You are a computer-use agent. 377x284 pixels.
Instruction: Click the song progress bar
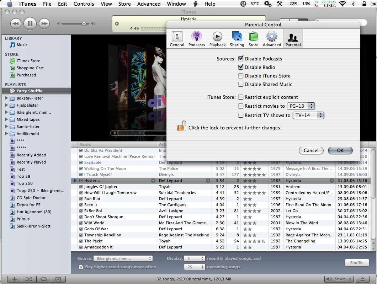point(154,28)
